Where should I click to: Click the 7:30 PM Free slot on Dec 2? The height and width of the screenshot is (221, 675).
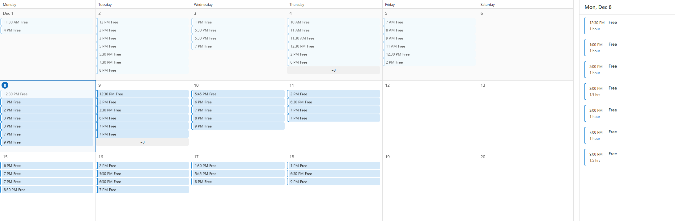tap(142, 62)
